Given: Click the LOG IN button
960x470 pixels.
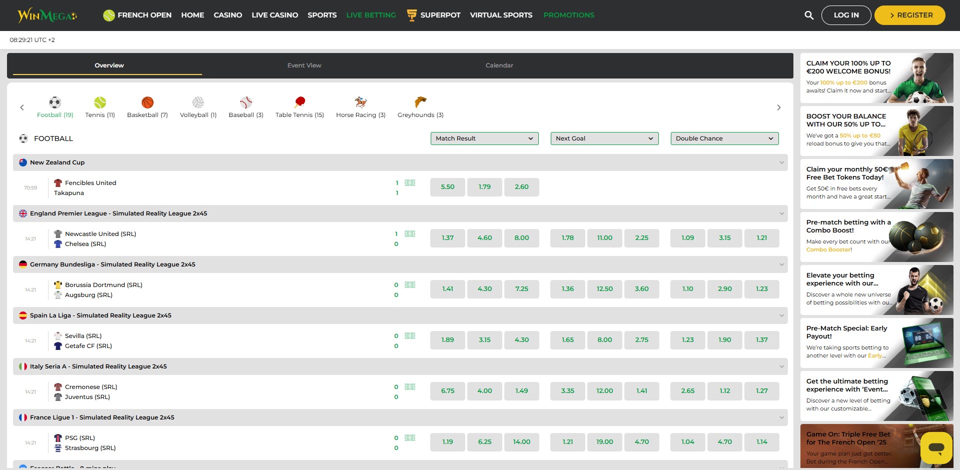Looking at the screenshot, I should pyautogui.click(x=846, y=15).
